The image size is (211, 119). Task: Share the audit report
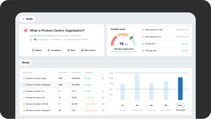pos(71,50)
